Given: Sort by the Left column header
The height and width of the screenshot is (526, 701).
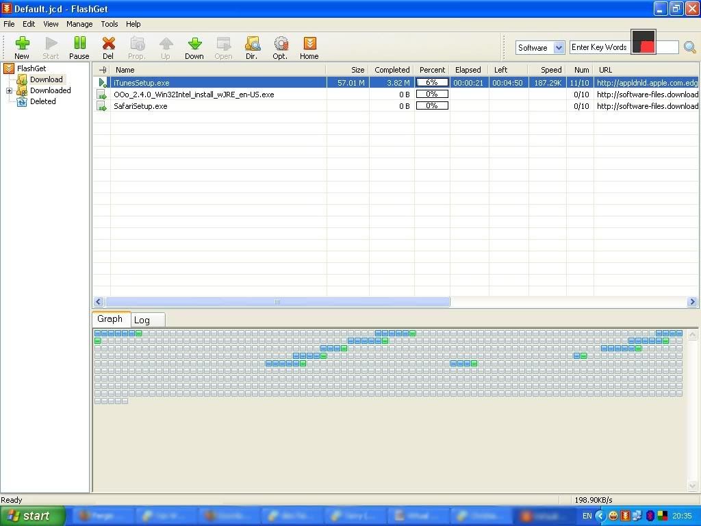Looking at the screenshot, I should [509, 70].
